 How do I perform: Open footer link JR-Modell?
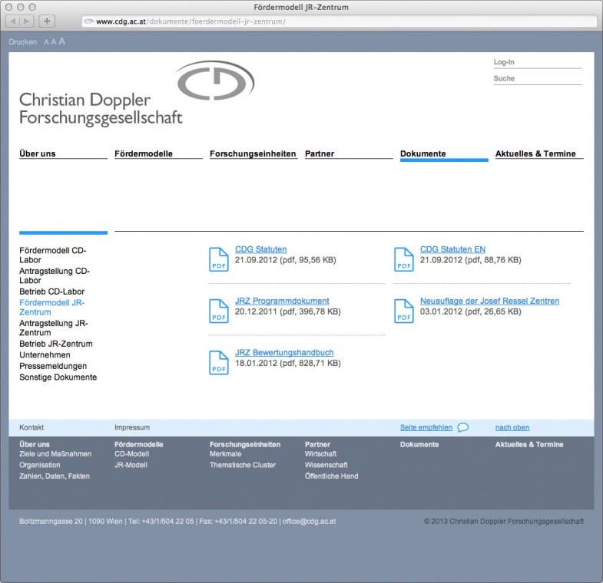(131, 465)
